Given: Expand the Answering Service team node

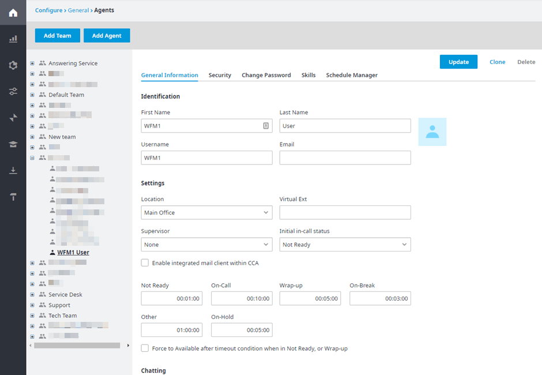Looking at the screenshot, I should pos(32,63).
